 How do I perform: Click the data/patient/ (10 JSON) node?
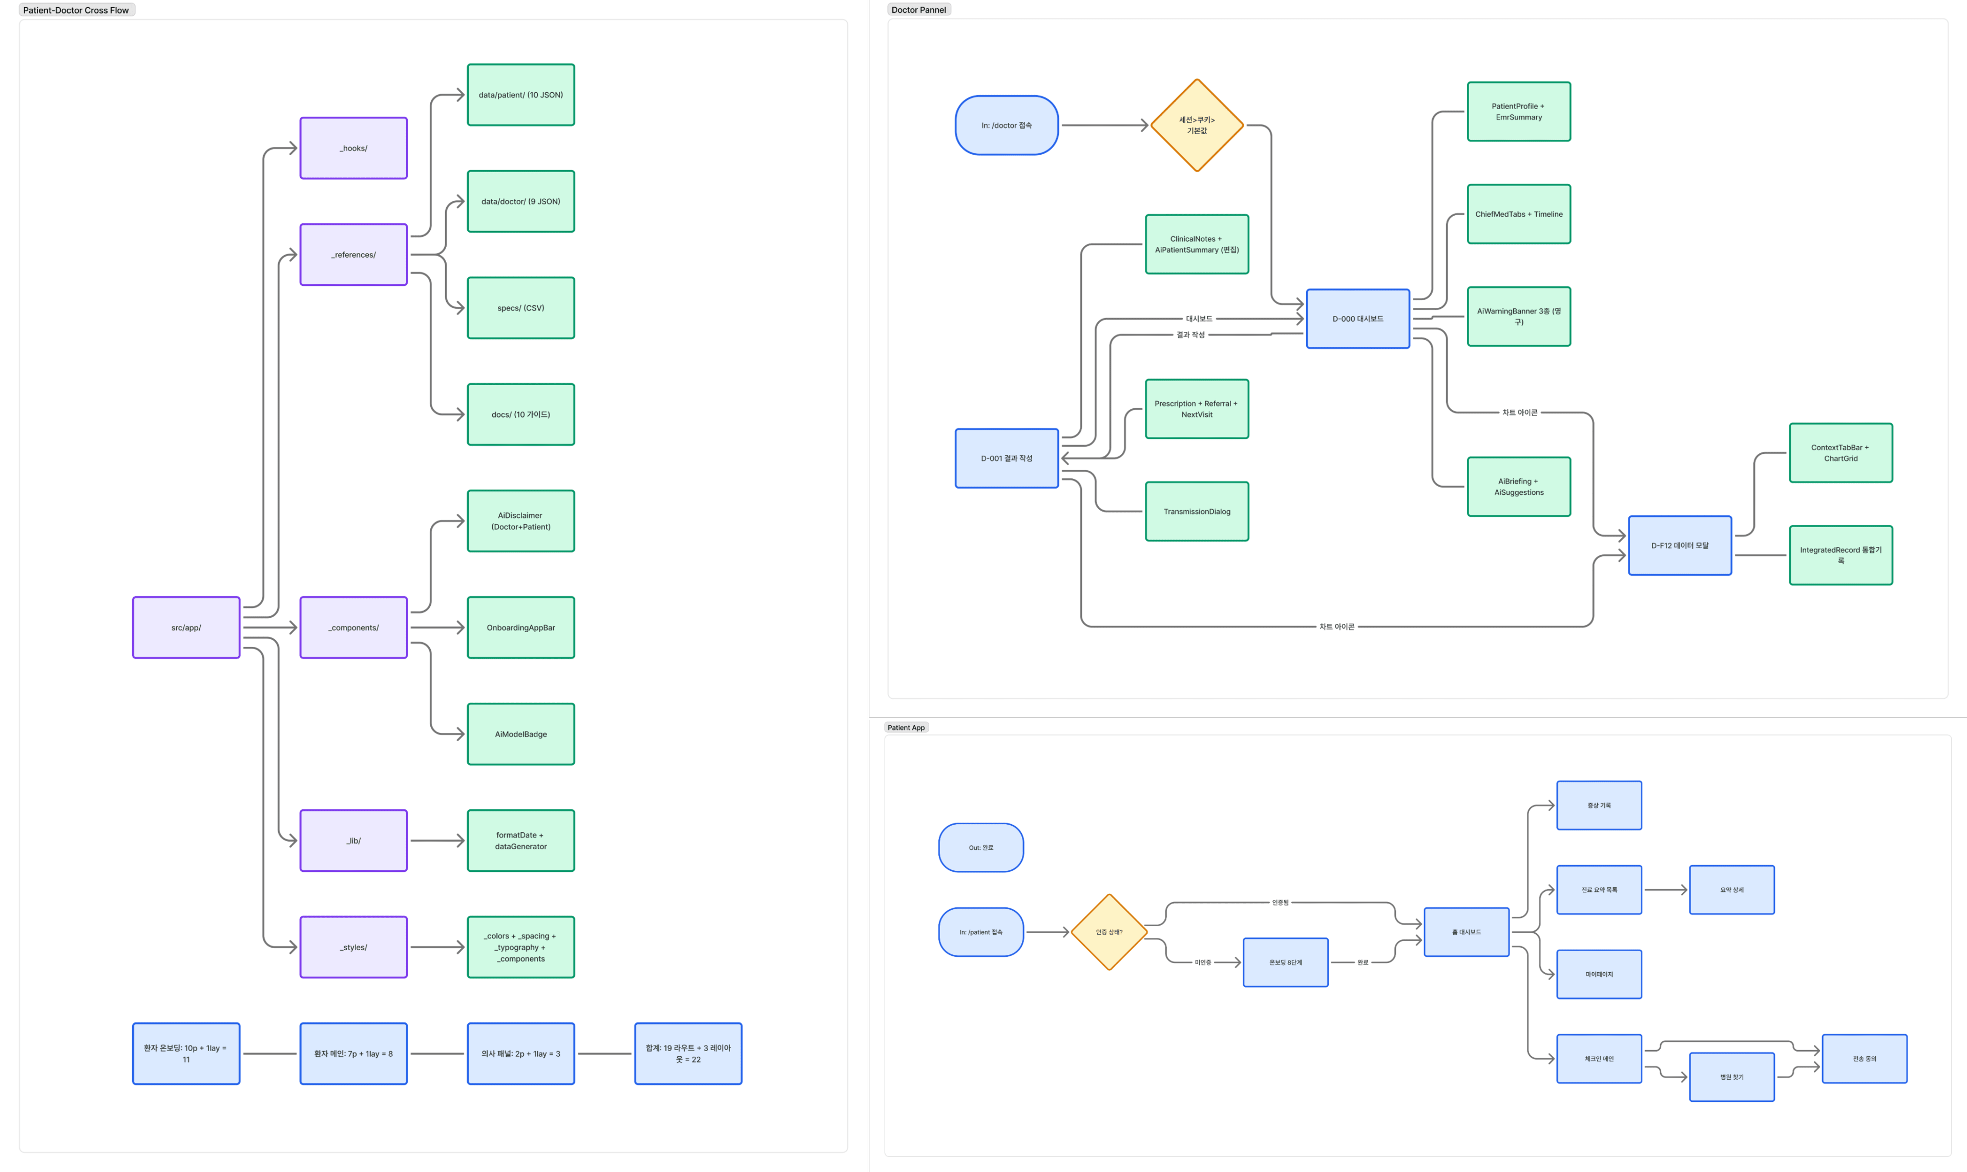pyautogui.click(x=520, y=95)
